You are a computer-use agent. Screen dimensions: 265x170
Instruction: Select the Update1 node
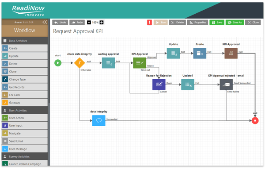[x=188, y=85]
